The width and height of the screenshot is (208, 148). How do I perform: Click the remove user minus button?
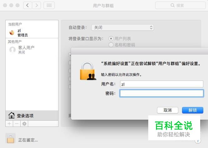[x=17, y=124]
